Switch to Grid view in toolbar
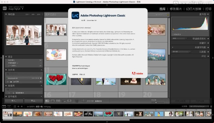The image size is (214, 123). 47,101
